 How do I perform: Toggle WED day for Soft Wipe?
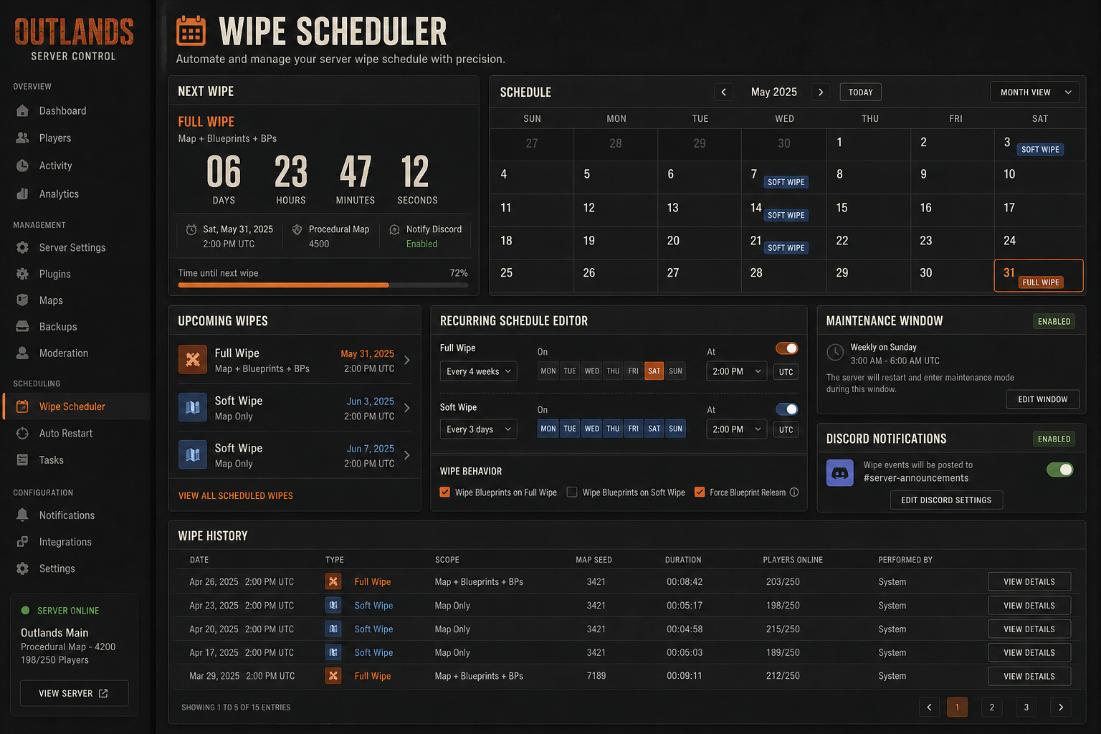click(x=592, y=429)
